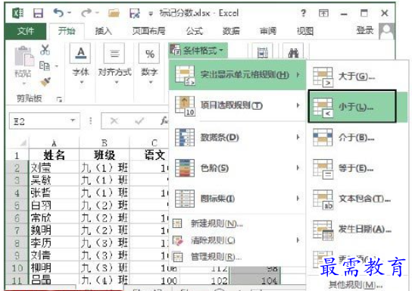Viewport: 412px width, 291px height.
Task: Click the Cut scissors icon
Action: point(45,49)
